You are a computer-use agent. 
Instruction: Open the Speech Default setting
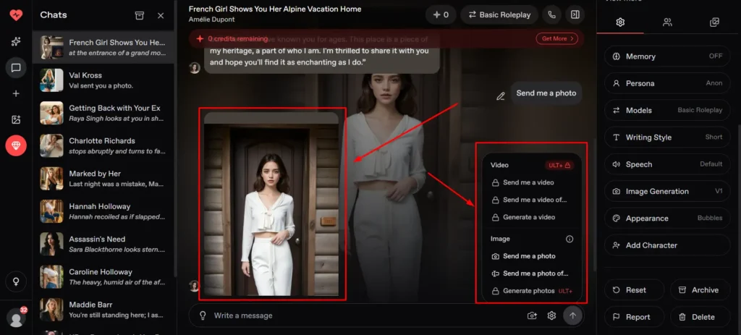[667, 164]
